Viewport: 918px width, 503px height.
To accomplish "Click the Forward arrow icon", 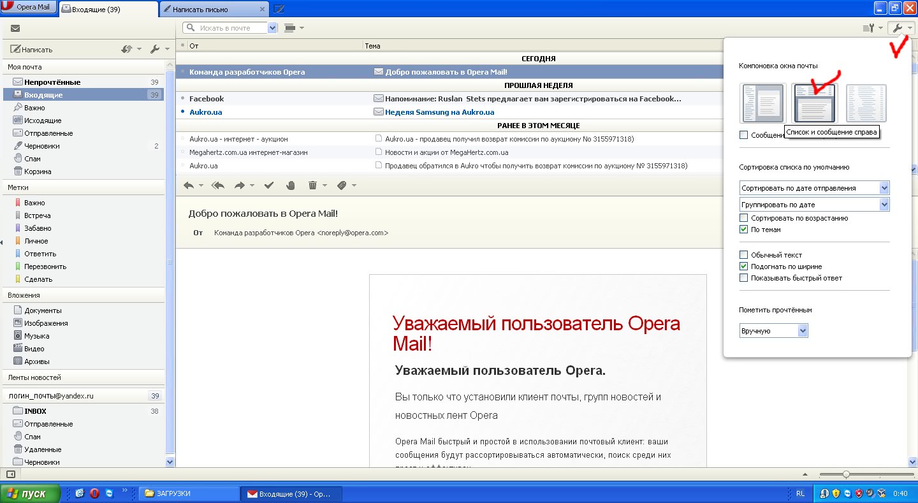I will pos(240,186).
